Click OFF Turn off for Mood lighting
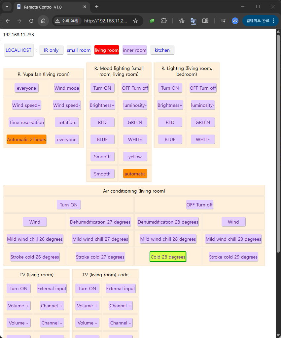Screen dimensions: 281x338 pos(135,88)
